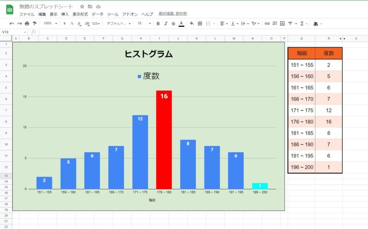Click the spreadsheet title 無題のスプレッドシート

coord(46,7)
